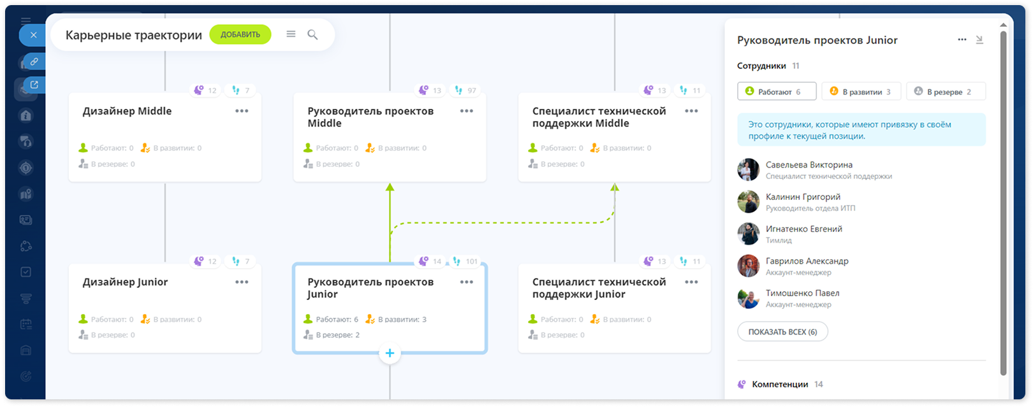Screen dimensions: 1033x407
Task: Click the checkbox-task icon in left sidebar
Action: pos(26,272)
